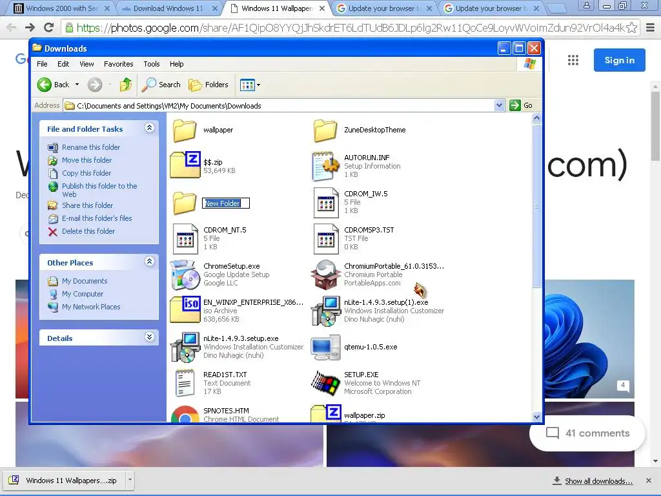Open the Tools menu
Image resolution: width=661 pixels, height=496 pixels.
(151, 64)
